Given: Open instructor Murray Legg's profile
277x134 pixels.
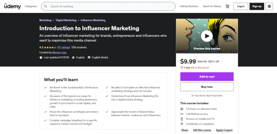Looking at the screenshot, I should point(60,52).
